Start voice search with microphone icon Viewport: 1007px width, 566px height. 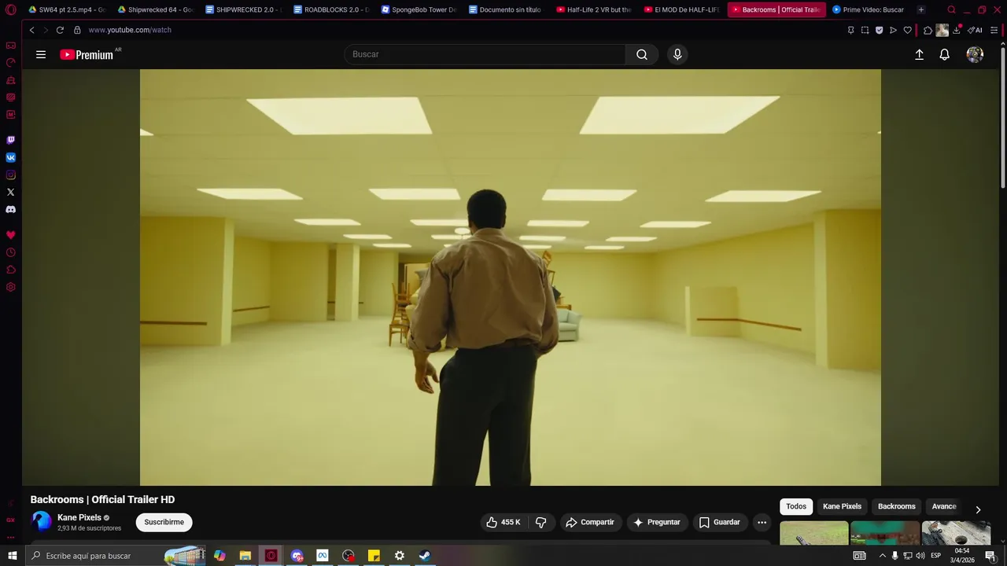pos(677,54)
